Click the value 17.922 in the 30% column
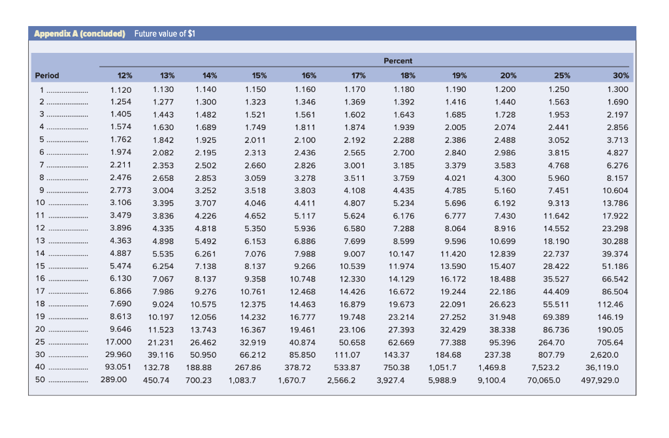The image size is (669, 438). (x=615, y=216)
